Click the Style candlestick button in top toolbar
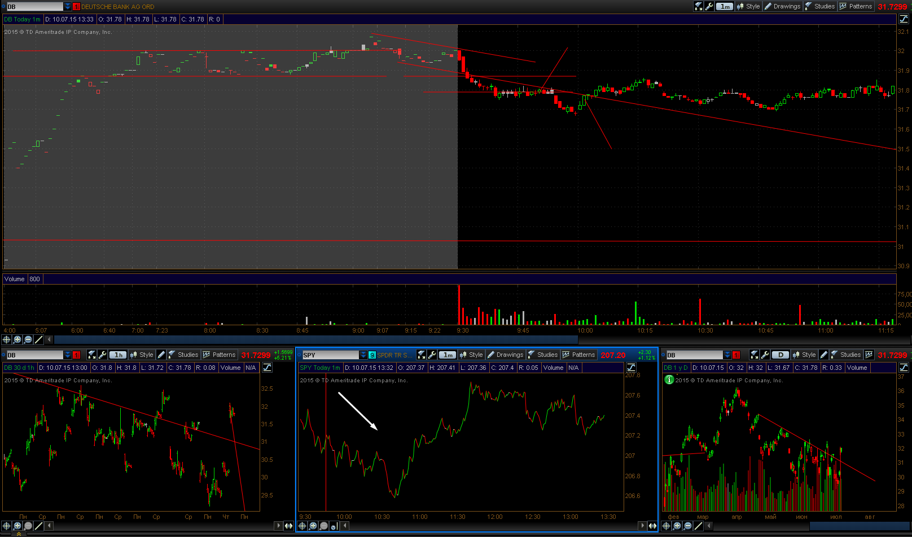 [748, 6]
